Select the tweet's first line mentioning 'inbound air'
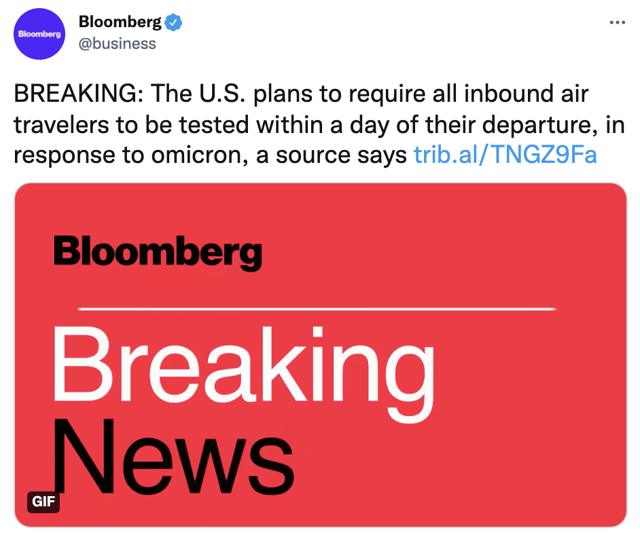This screenshot has width=640, height=543. coord(301,94)
